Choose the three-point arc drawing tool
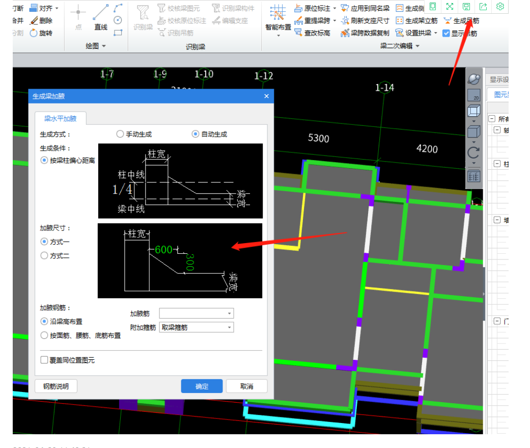This screenshot has height=448, width=530. pos(118,8)
